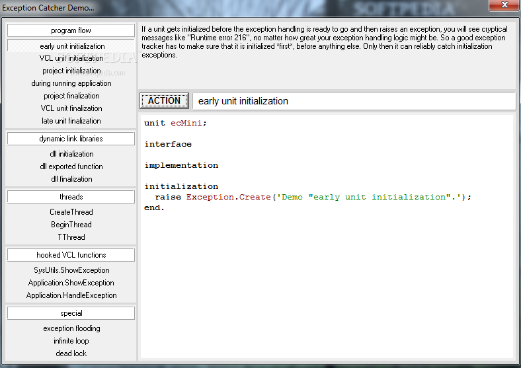Open project initialization demo
The height and width of the screenshot is (368, 521).
[71, 71]
